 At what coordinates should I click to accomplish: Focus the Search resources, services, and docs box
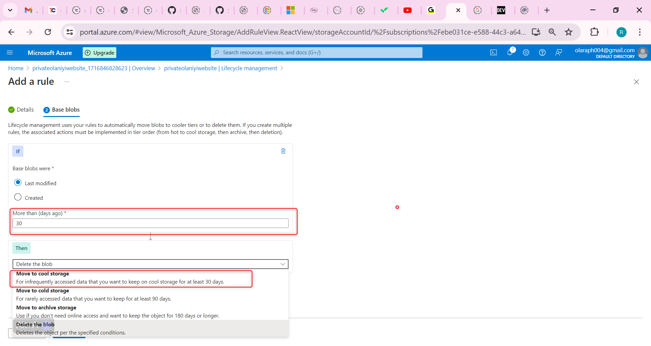pyautogui.click(x=317, y=53)
